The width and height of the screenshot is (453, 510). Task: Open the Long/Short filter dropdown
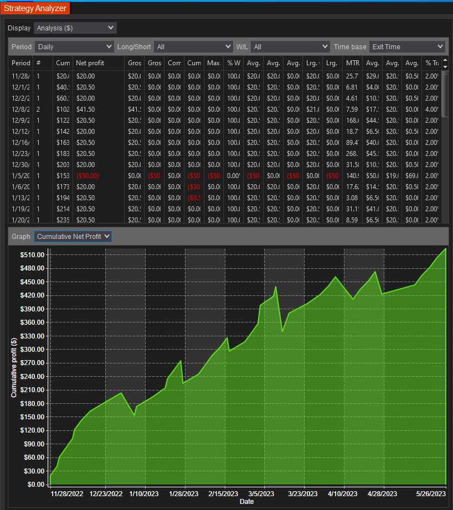(193, 47)
